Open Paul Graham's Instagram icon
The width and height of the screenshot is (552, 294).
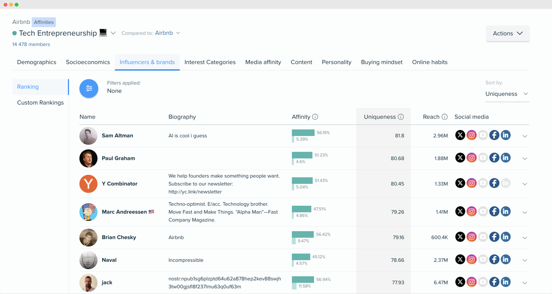click(472, 158)
